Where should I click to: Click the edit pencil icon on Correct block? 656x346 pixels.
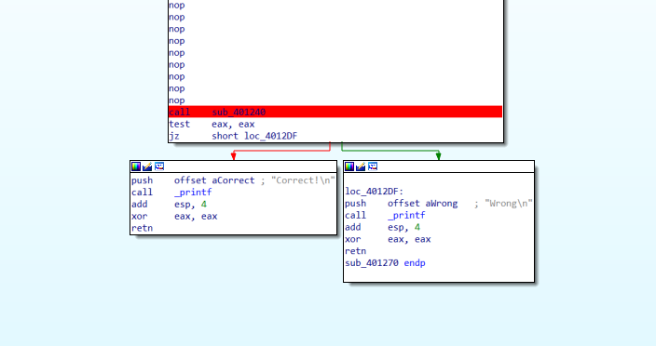[147, 166]
